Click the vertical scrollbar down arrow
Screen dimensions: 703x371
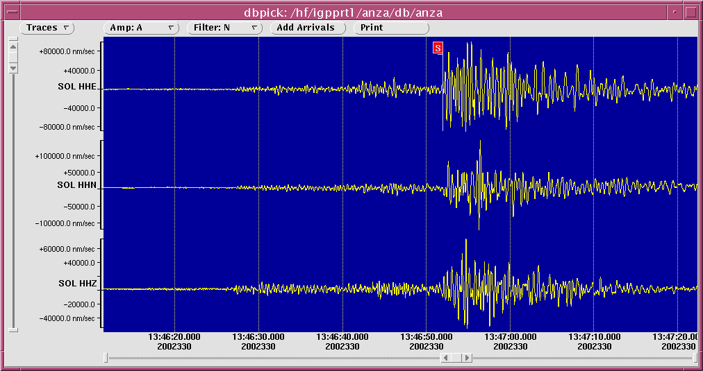coord(13,68)
